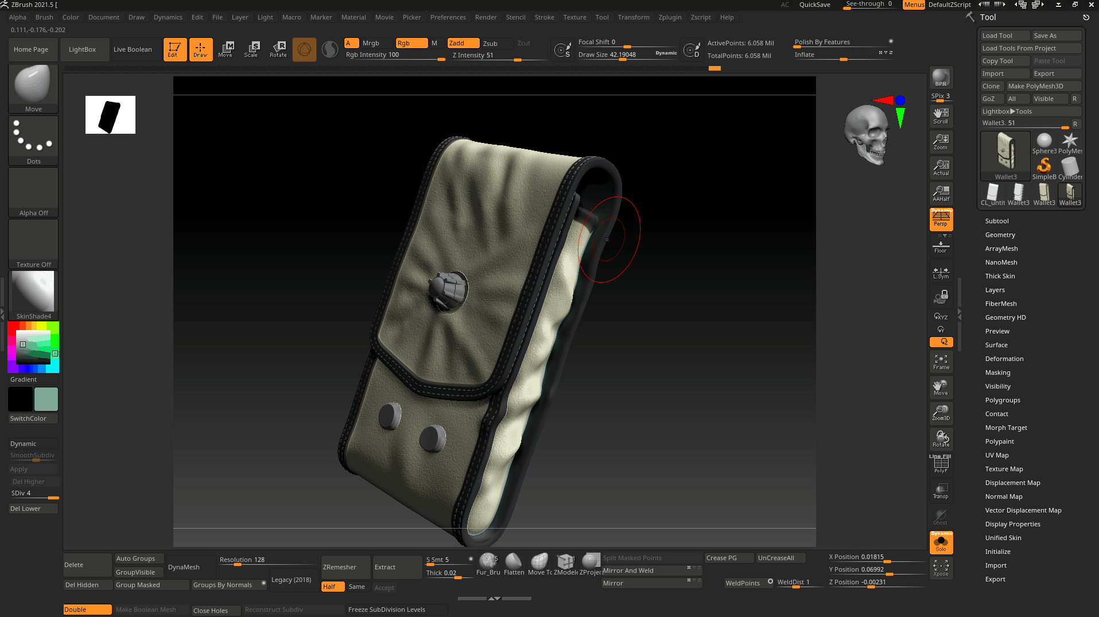The height and width of the screenshot is (617, 1099).
Task: Toggle L.Sym local symmetry
Action: [x=941, y=273]
